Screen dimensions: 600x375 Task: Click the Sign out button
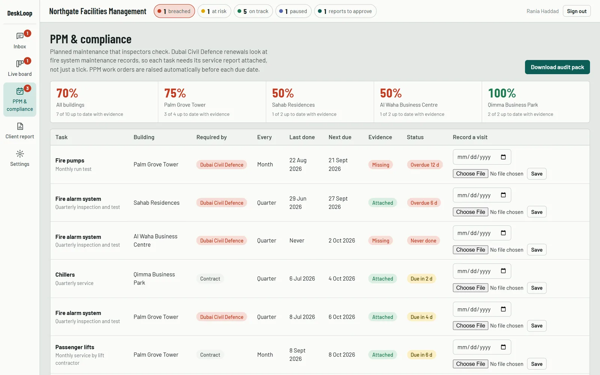577,11
